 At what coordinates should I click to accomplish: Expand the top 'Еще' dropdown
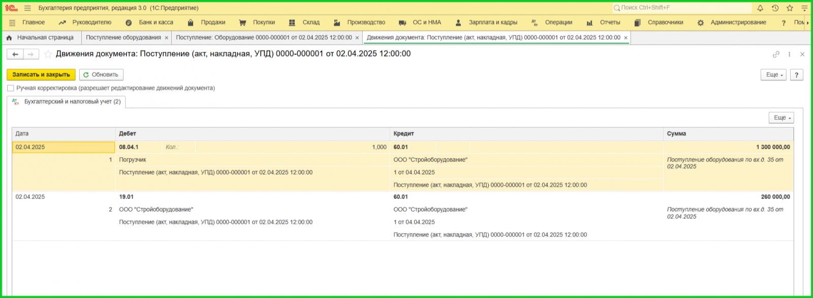click(773, 75)
